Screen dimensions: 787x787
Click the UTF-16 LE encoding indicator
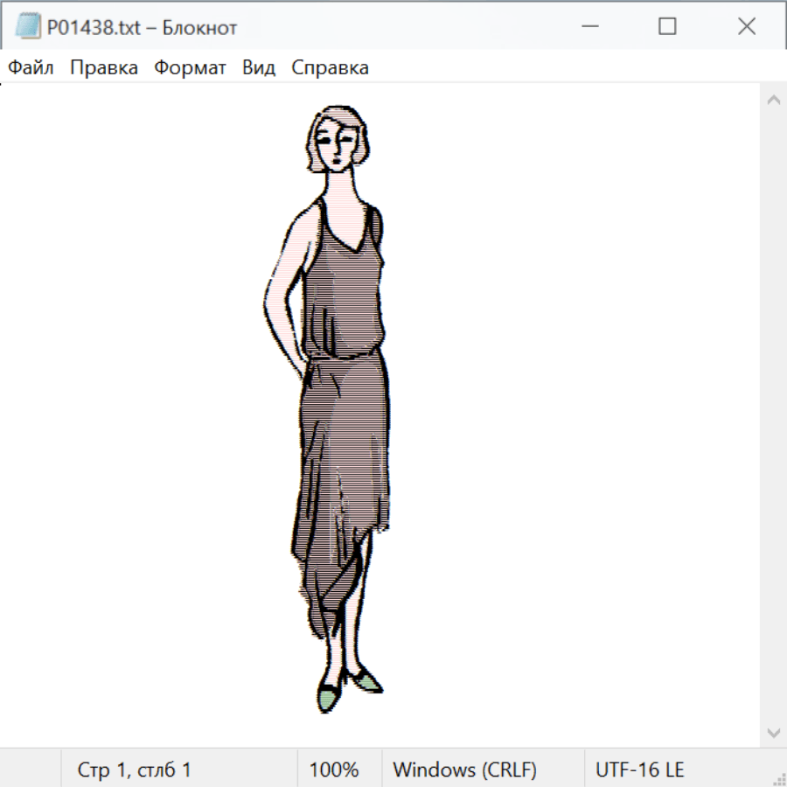coord(639,770)
